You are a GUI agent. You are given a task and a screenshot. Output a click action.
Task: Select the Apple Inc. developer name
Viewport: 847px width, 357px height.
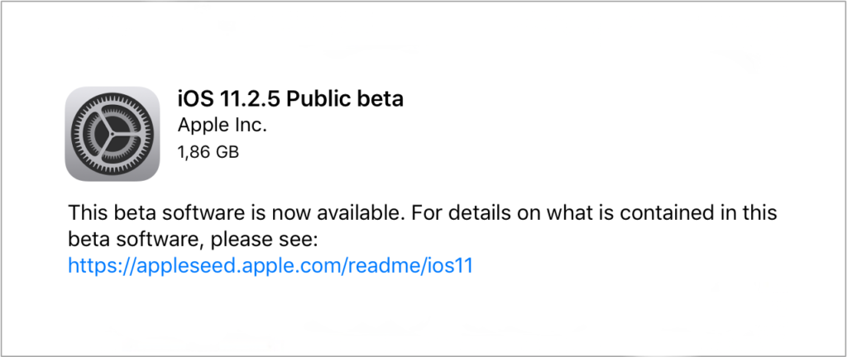[222, 126]
